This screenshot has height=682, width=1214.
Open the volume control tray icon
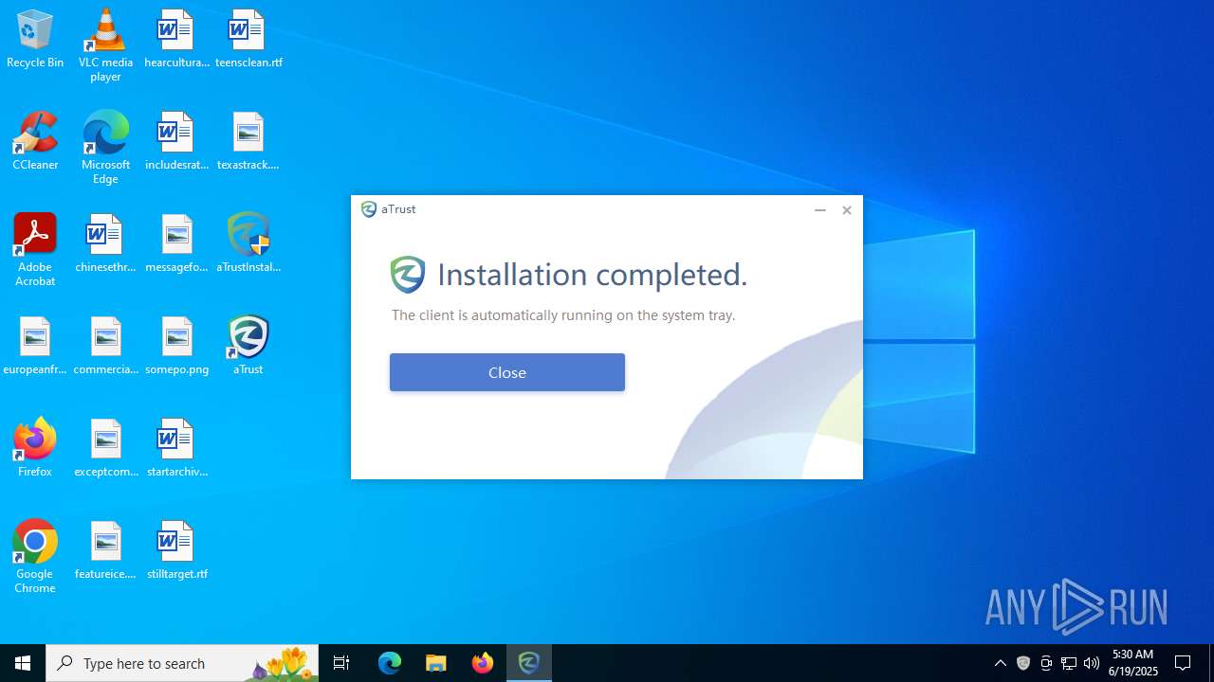point(1092,663)
